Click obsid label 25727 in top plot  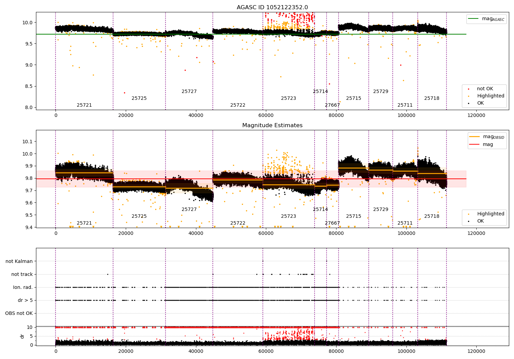pyautogui.click(x=189, y=91)
